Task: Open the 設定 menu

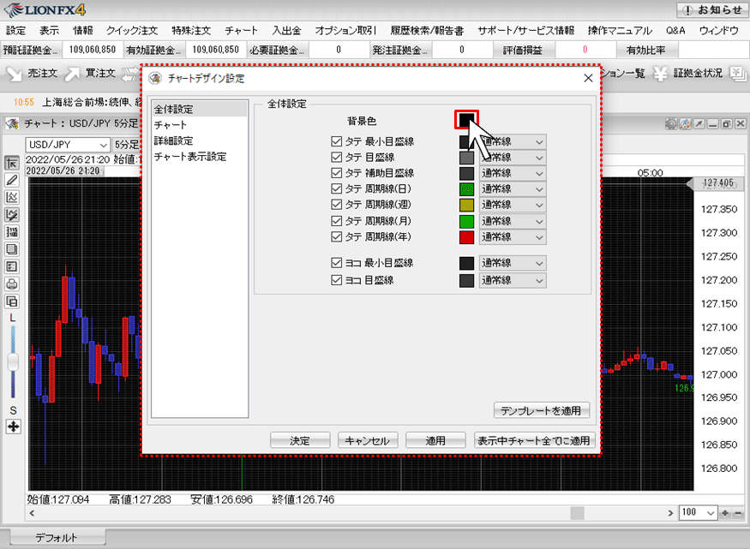Action: pos(15,31)
